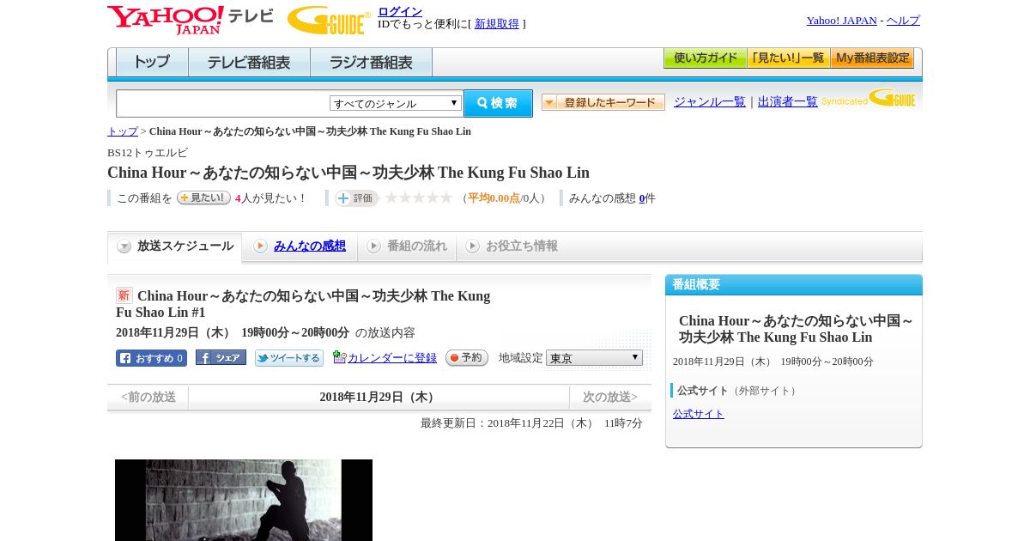Click the カレンダーに登録 link
1030x541 pixels.
[x=392, y=358]
